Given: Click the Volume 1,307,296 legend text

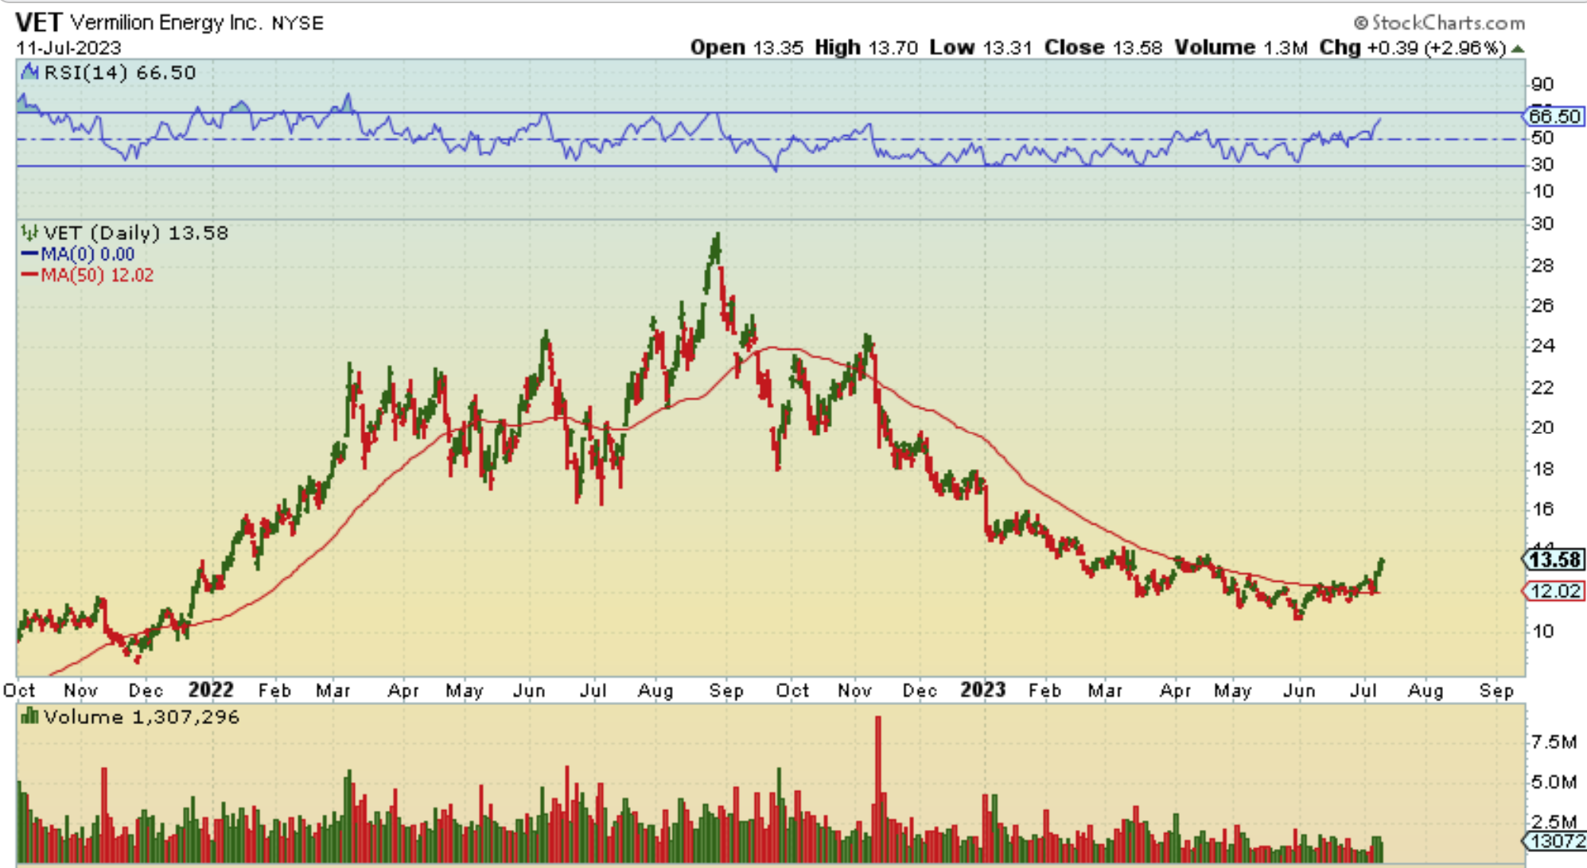Looking at the screenshot, I should coord(142,717).
